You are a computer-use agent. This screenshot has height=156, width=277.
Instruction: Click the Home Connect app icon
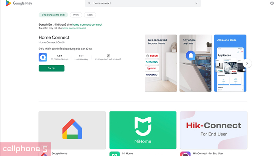43,57
